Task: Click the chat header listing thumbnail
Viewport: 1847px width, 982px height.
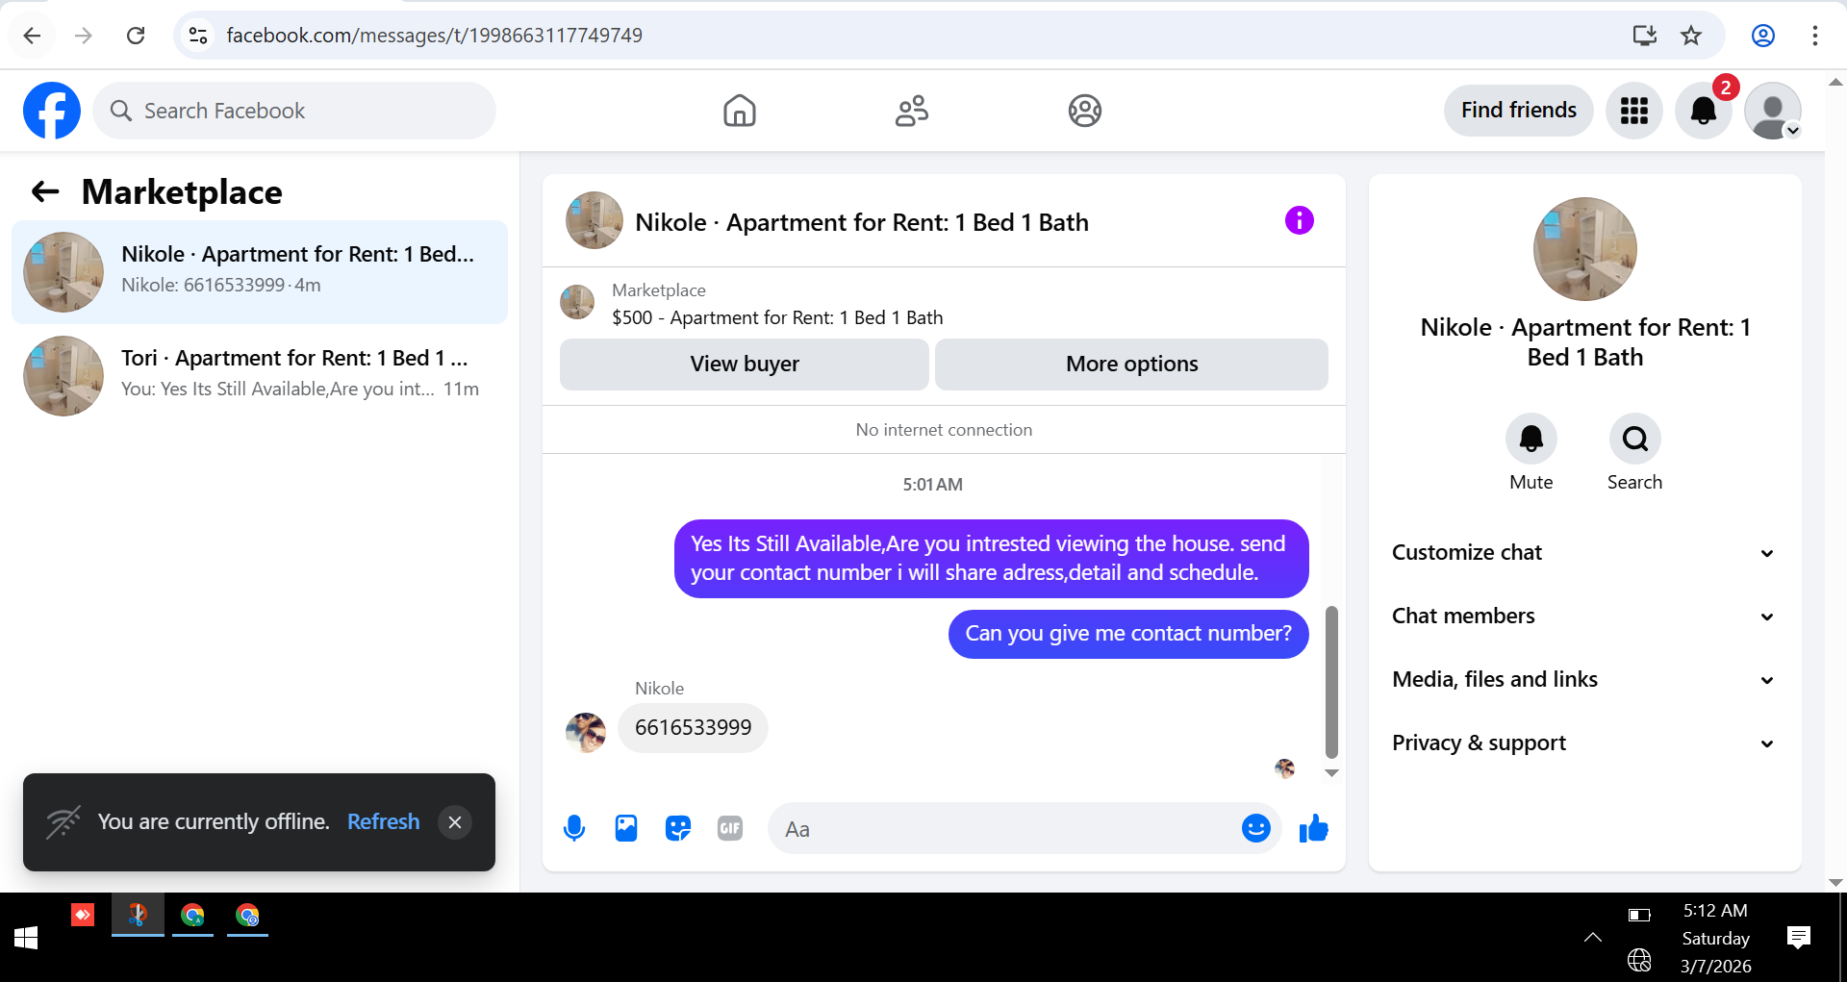Action: tap(595, 220)
